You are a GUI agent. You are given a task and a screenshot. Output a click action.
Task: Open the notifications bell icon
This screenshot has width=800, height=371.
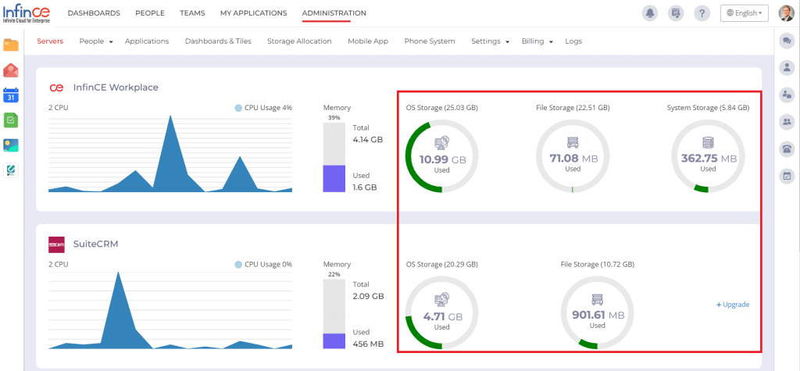(x=649, y=13)
